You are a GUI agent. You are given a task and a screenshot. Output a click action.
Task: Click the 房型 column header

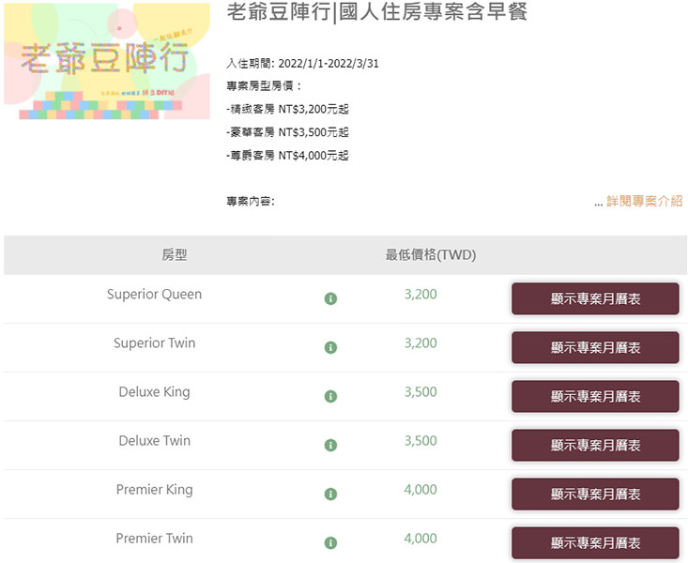[x=175, y=255]
